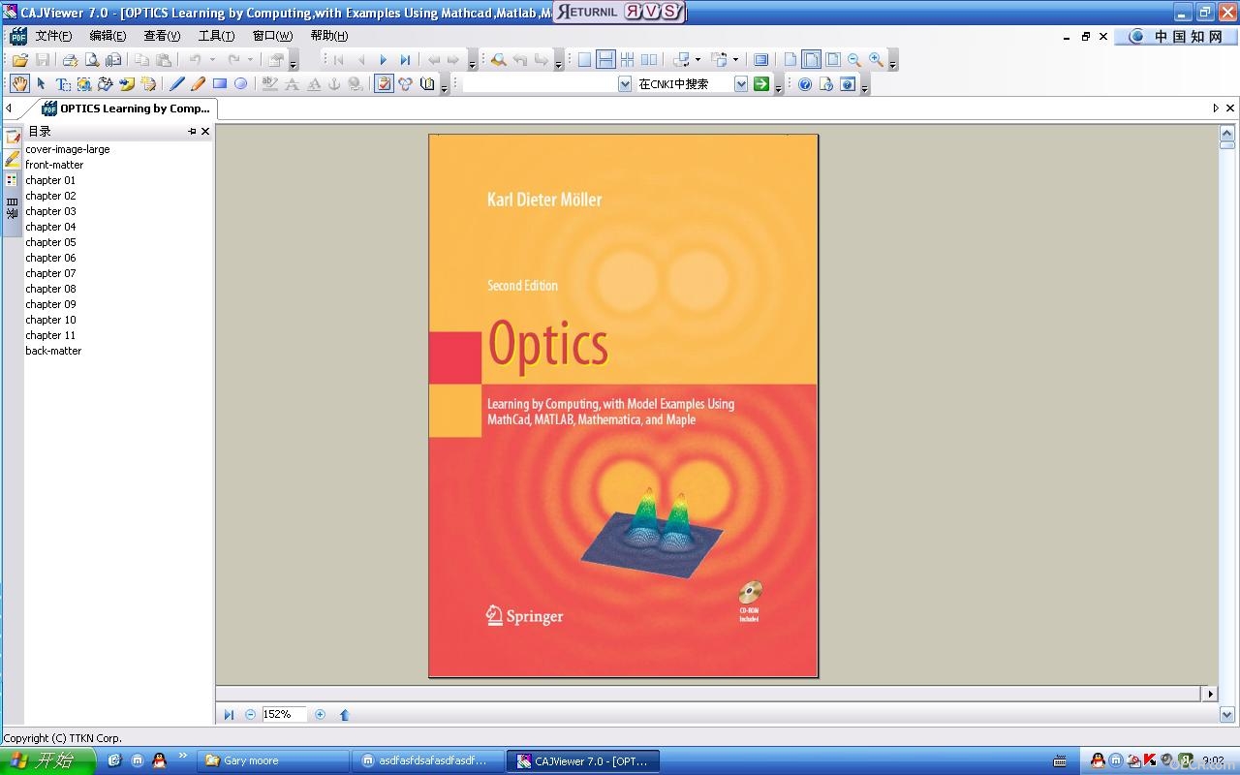Screen dimensions: 1240x775
Task: Select the ellipse drawing tool
Action: [241, 84]
